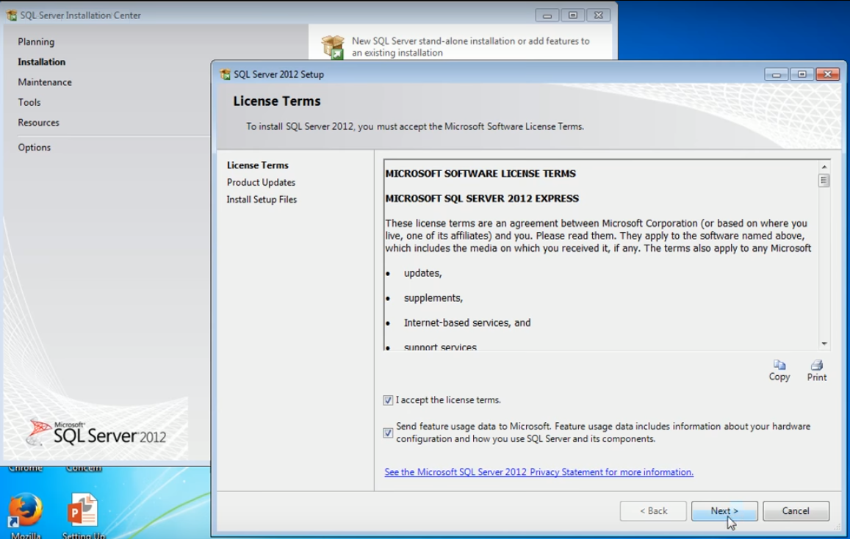Click the MICROSOFT SOFTWARE LICENSE TERMS heading
This screenshot has width=850, height=539.
[480, 173]
